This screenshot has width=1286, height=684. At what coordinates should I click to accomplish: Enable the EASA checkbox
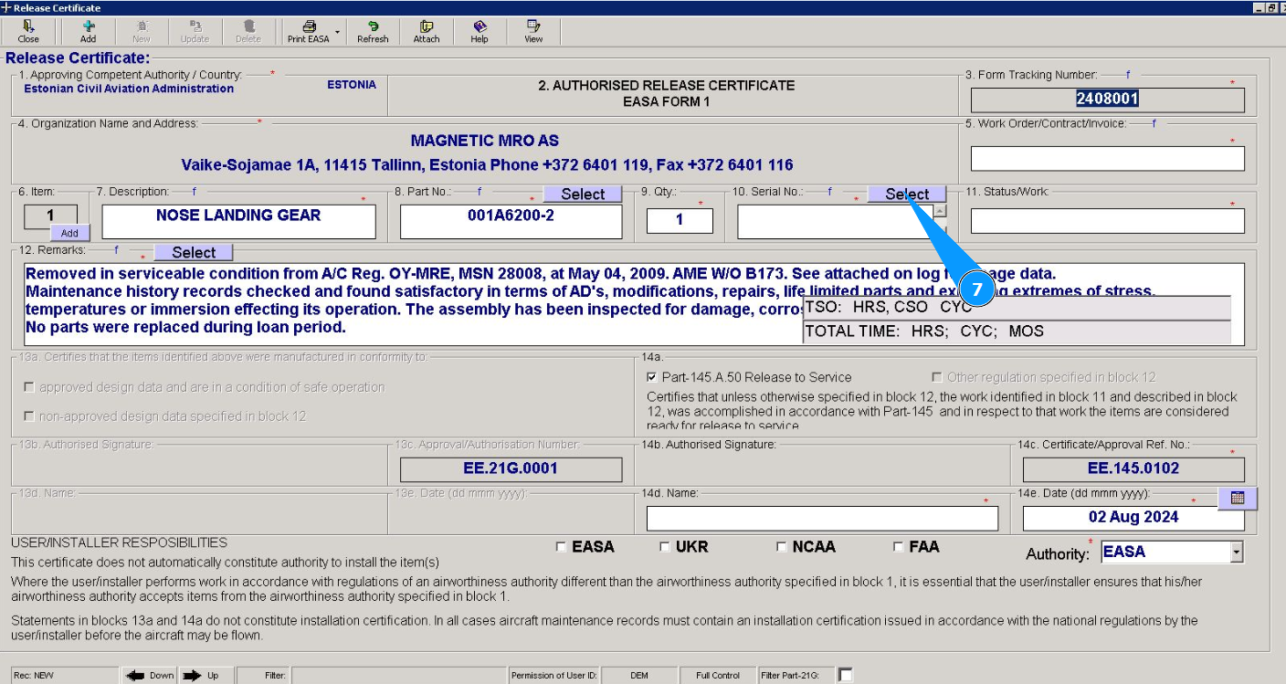561,547
